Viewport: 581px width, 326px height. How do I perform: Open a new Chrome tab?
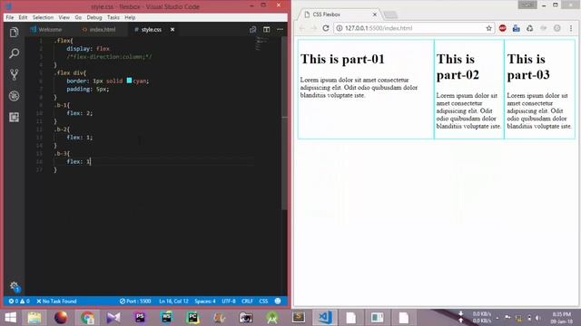pos(390,14)
